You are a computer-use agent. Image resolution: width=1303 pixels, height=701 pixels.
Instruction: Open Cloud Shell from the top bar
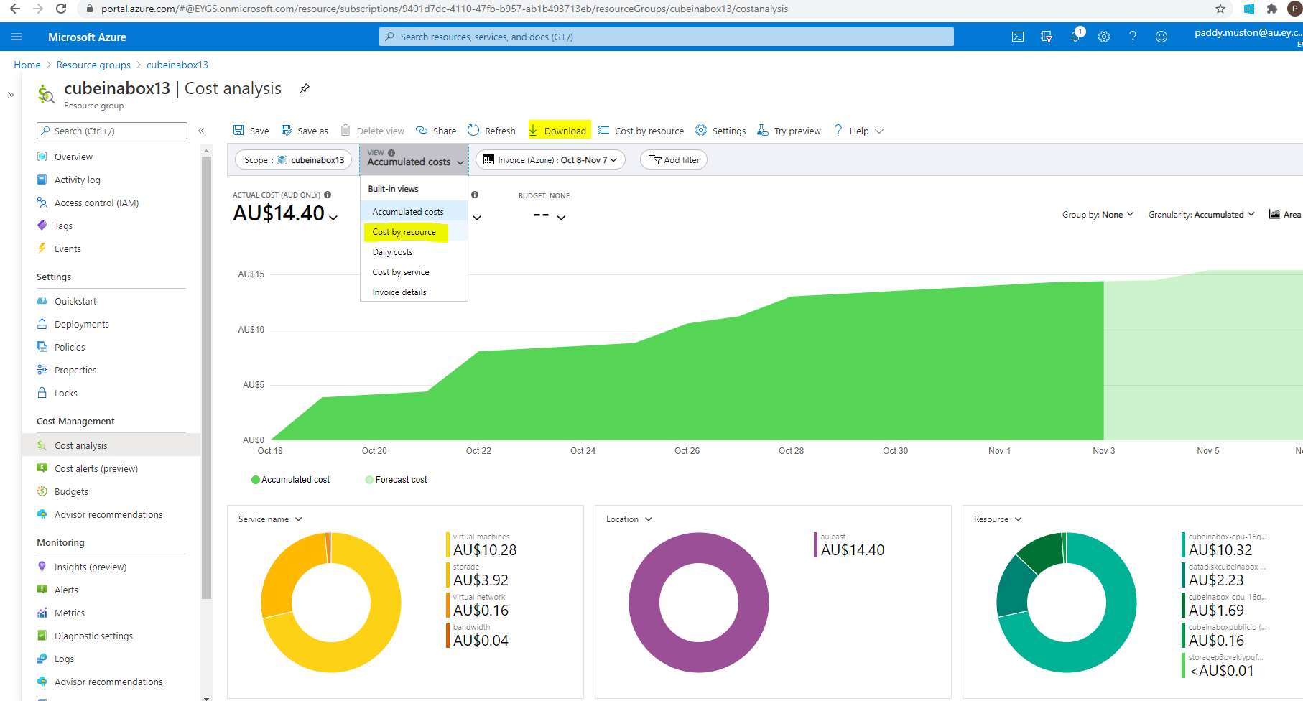click(x=1018, y=37)
